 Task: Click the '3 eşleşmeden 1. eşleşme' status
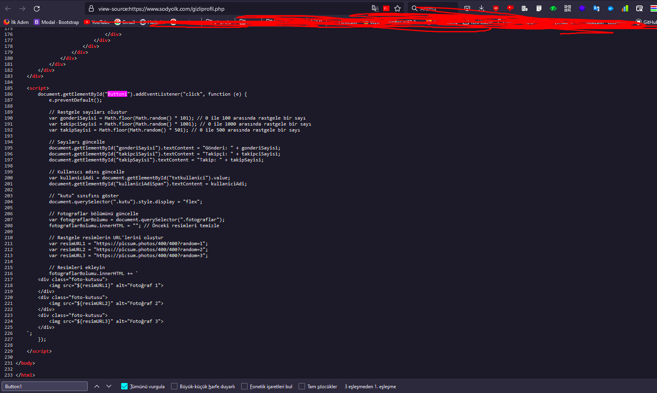click(370, 386)
